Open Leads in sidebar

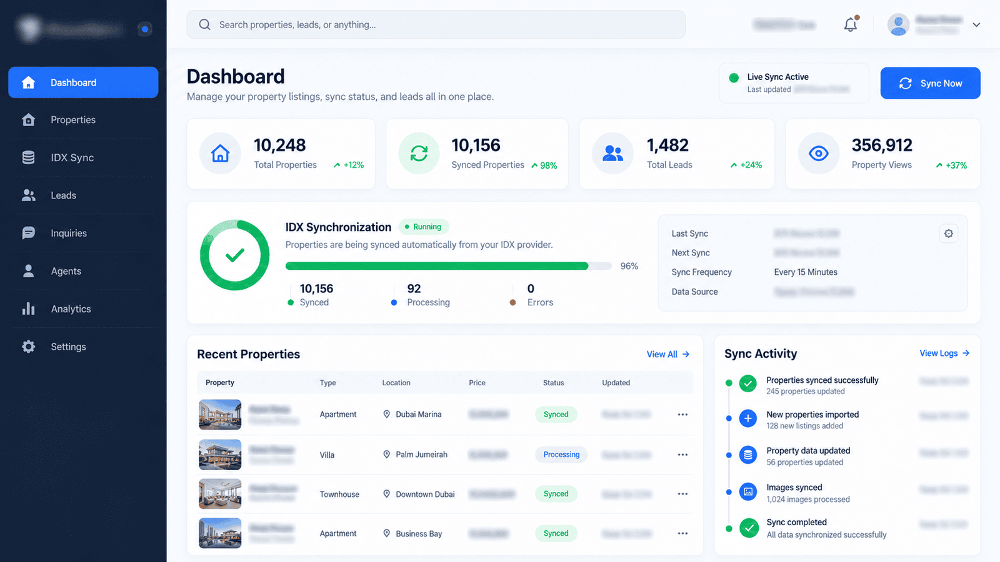tap(83, 195)
